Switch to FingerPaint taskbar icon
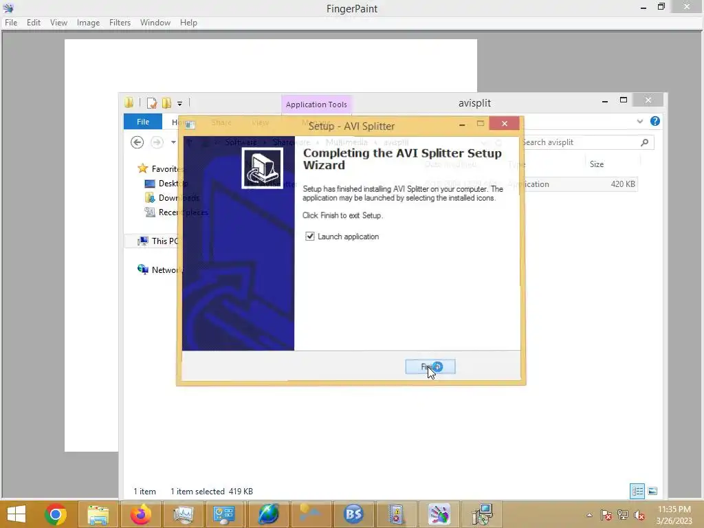The height and width of the screenshot is (528, 704). point(439,514)
